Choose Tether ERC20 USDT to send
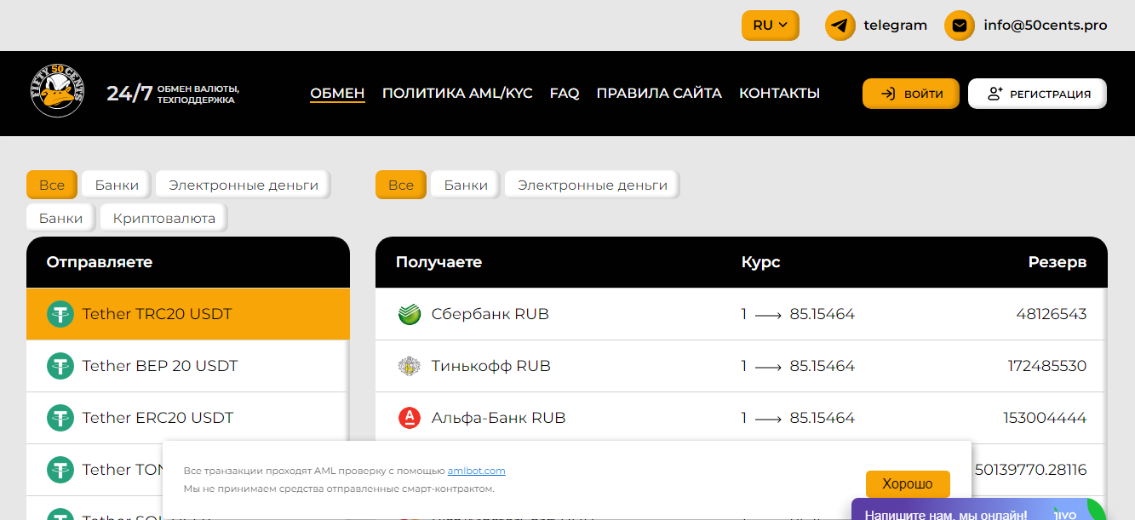 click(188, 418)
